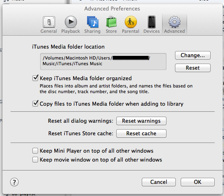This screenshot has height=196, width=224.
Task: Reset the media folder location
Action: coord(193,68)
